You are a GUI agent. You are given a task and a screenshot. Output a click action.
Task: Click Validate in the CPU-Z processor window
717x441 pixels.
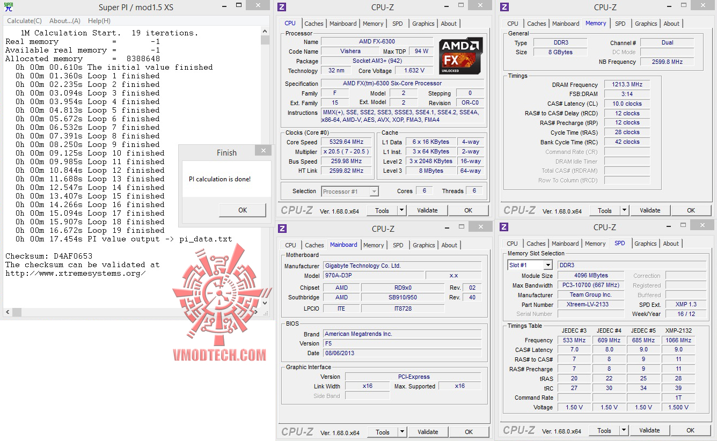(x=427, y=210)
